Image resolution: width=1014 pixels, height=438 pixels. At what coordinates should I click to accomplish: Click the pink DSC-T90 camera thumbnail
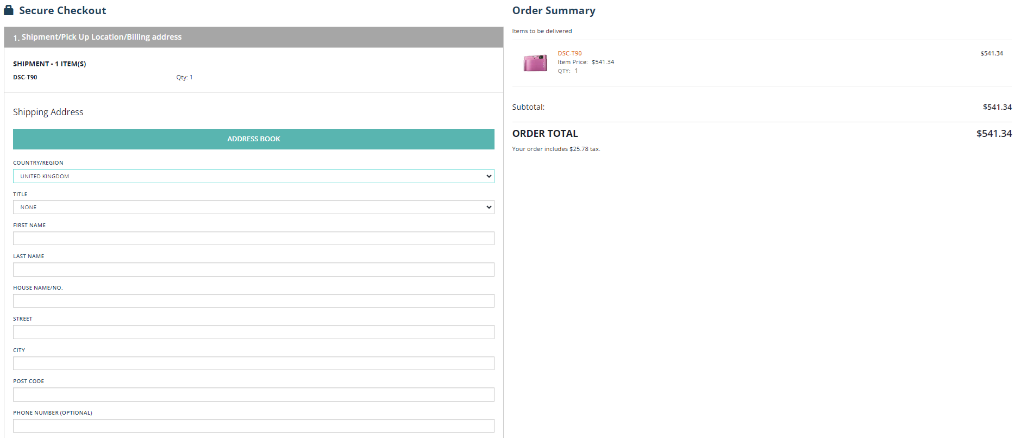coord(535,62)
